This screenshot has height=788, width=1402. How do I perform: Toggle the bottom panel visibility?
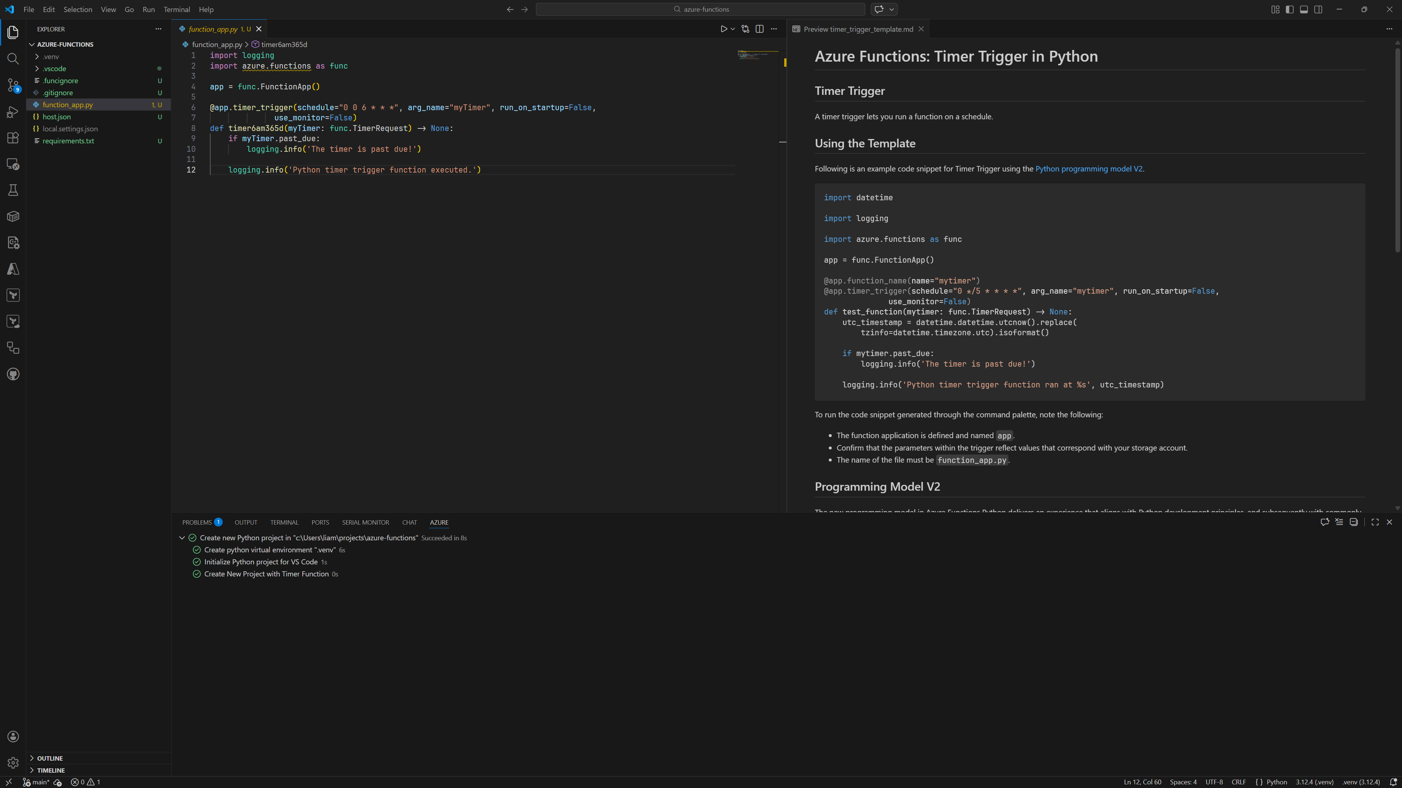click(x=1303, y=9)
